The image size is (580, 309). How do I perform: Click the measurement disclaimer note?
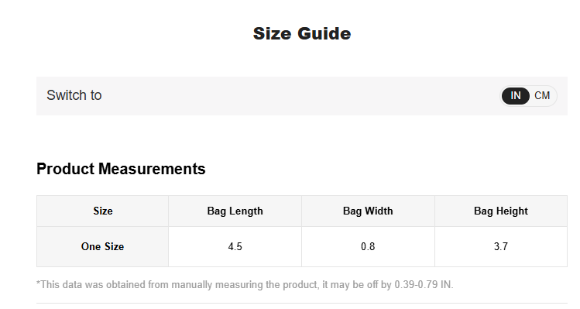[x=245, y=284]
